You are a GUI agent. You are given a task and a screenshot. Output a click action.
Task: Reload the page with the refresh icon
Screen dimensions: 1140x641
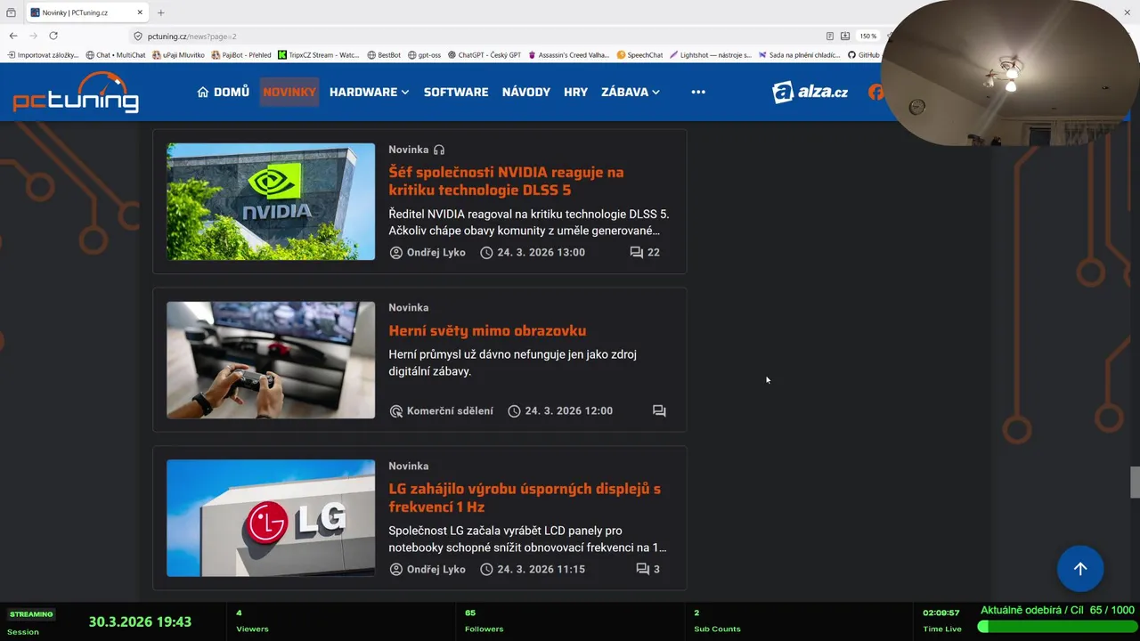coord(53,36)
